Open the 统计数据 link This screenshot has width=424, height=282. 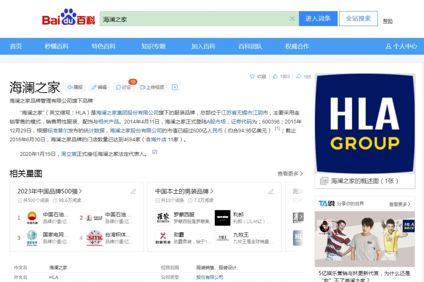click(94, 131)
